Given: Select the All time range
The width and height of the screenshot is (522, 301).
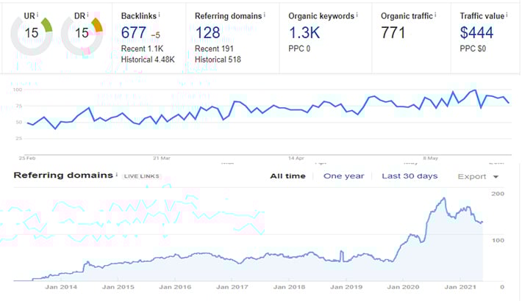Looking at the screenshot, I should point(287,176).
